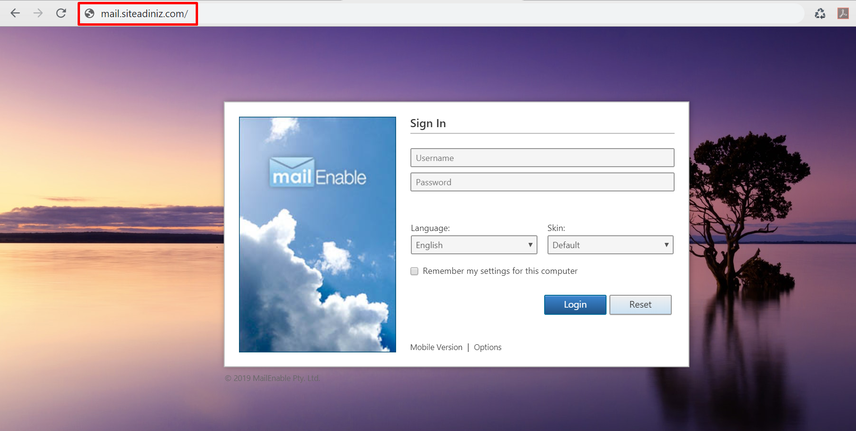Image resolution: width=856 pixels, height=431 pixels.
Task: Click the Sign In heading text
Action: point(428,123)
